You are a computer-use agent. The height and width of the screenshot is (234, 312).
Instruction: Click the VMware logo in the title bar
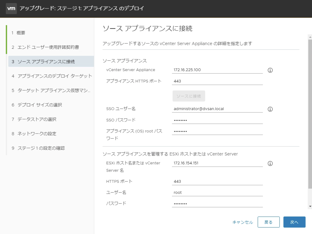[11, 8]
